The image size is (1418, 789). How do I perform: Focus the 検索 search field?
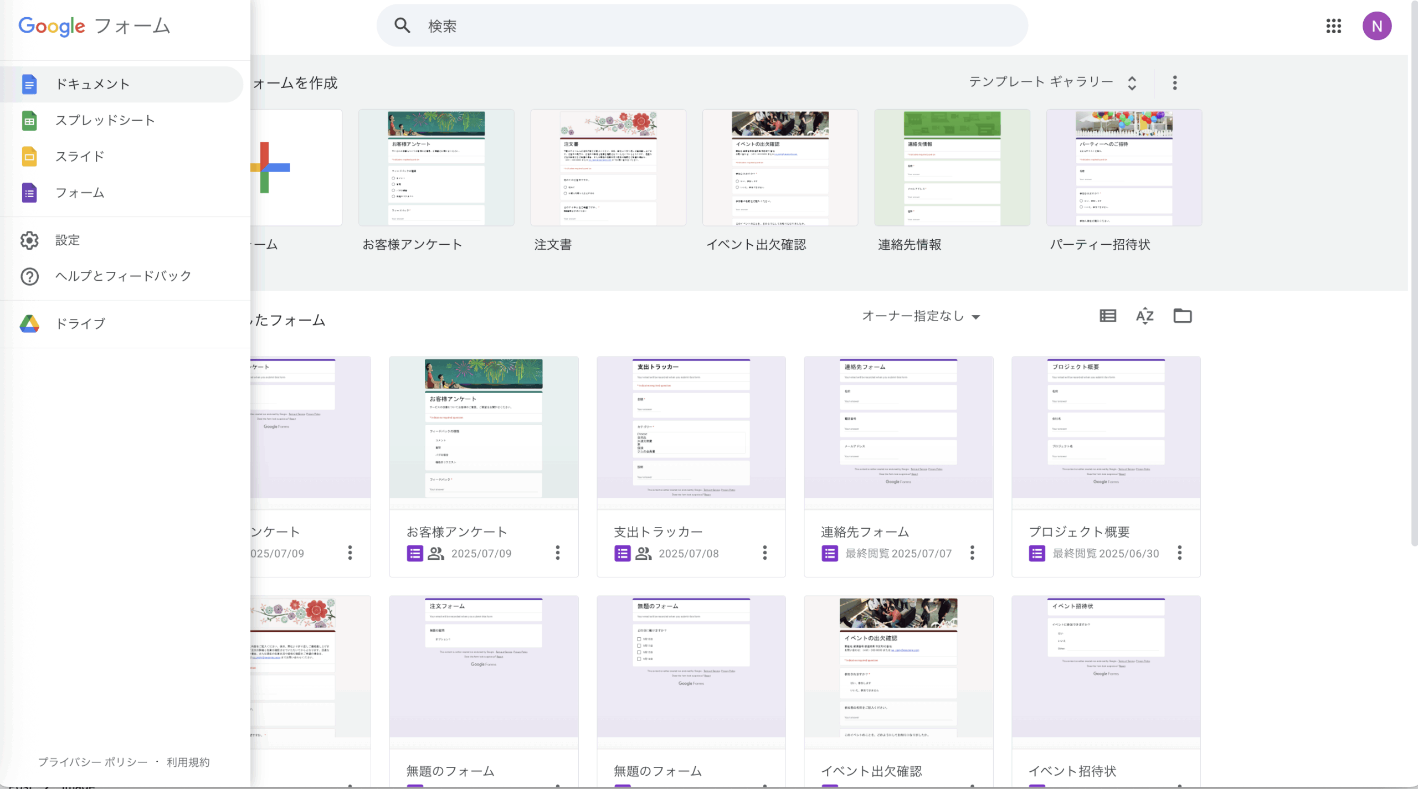(x=702, y=25)
